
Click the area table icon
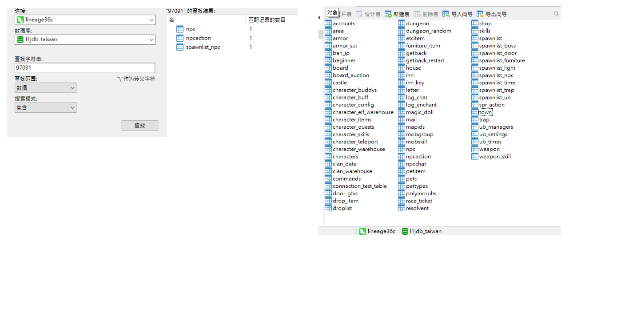[x=328, y=31]
